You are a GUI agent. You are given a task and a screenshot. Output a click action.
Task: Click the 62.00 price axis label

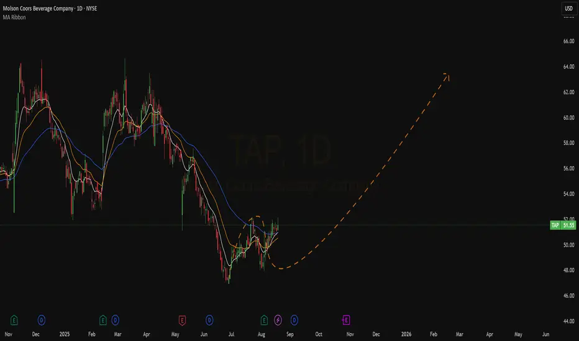pos(568,92)
